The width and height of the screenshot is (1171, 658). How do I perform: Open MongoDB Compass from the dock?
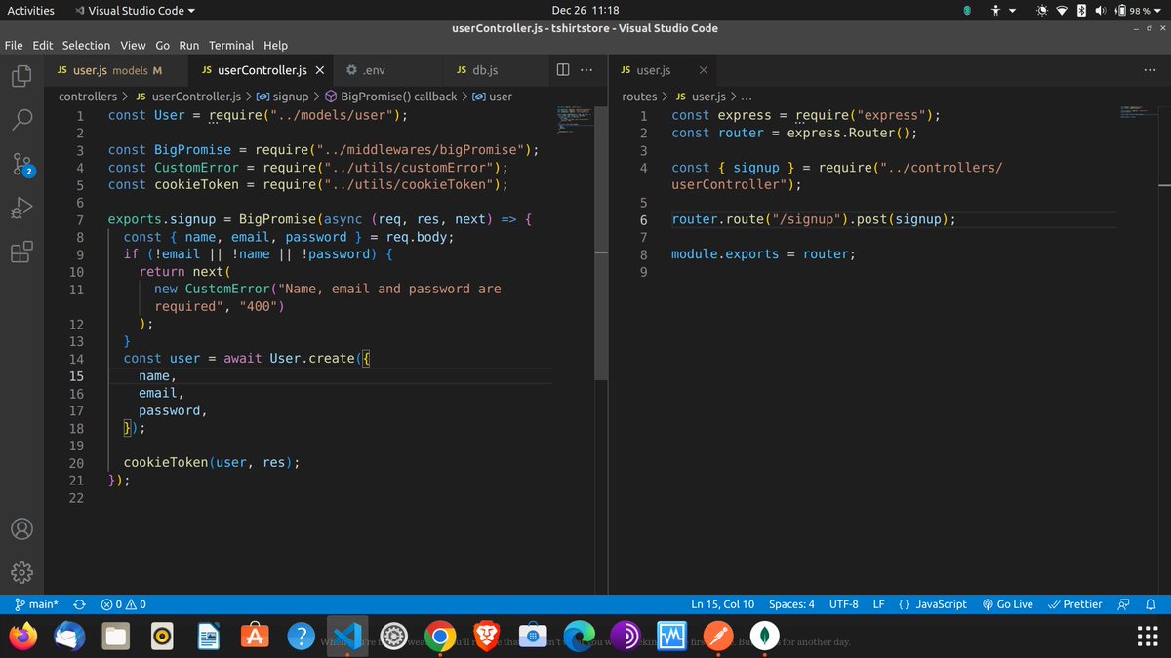pos(764,637)
